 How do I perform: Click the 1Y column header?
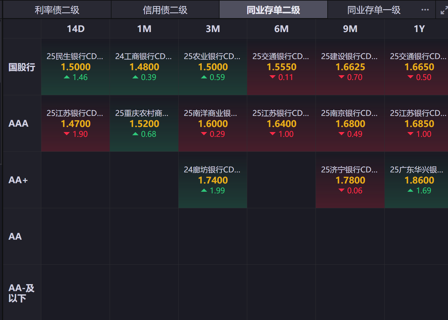click(x=419, y=29)
